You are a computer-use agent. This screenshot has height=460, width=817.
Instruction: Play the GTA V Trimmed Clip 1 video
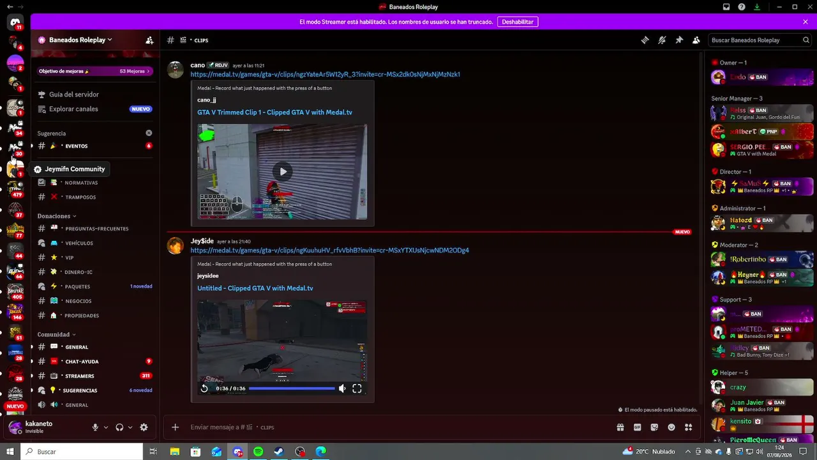[x=282, y=171]
